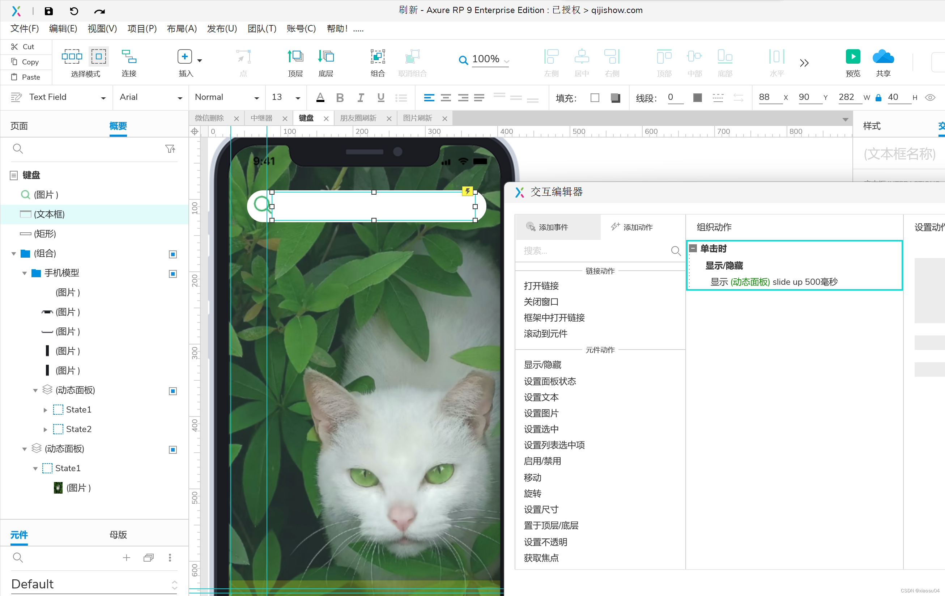
Task: Show more toolbar items chevron
Action: point(804,63)
